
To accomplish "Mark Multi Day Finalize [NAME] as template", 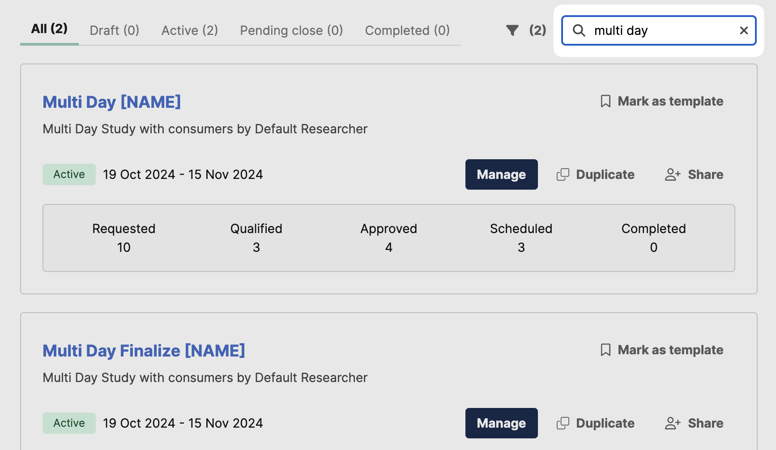I will tap(662, 350).
